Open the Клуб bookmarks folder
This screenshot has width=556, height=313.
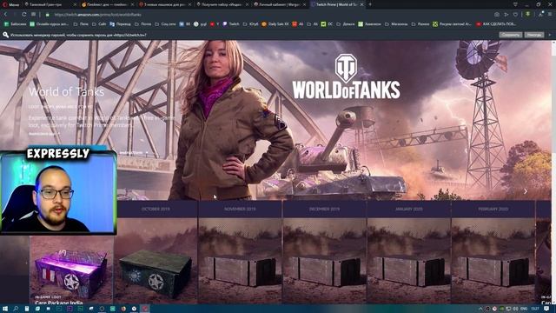coord(251,24)
